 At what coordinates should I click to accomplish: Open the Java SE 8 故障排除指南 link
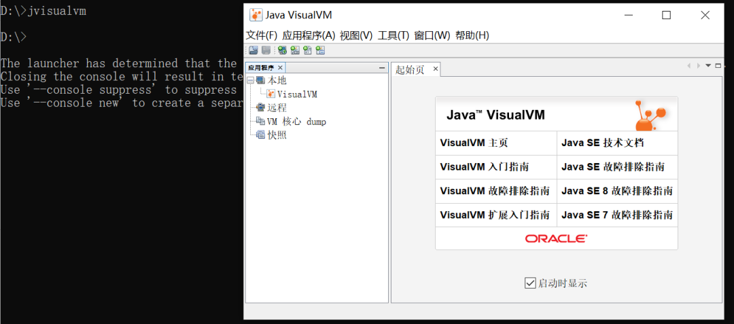tap(617, 192)
